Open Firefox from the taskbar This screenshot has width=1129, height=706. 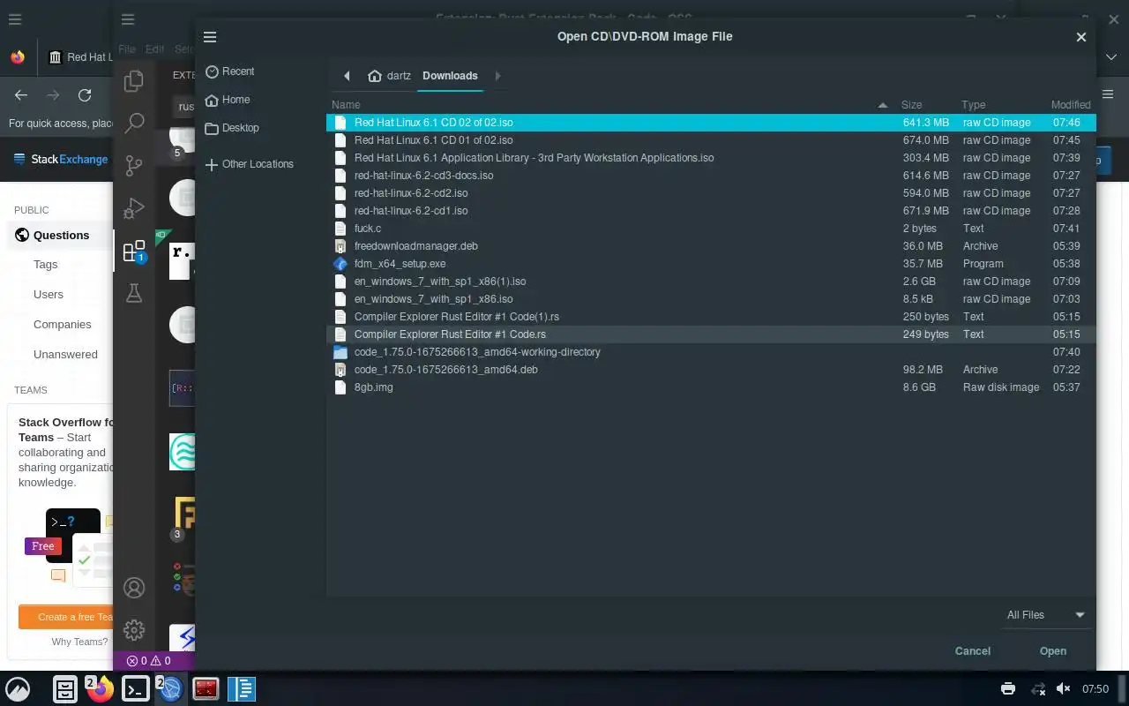pos(101,688)
